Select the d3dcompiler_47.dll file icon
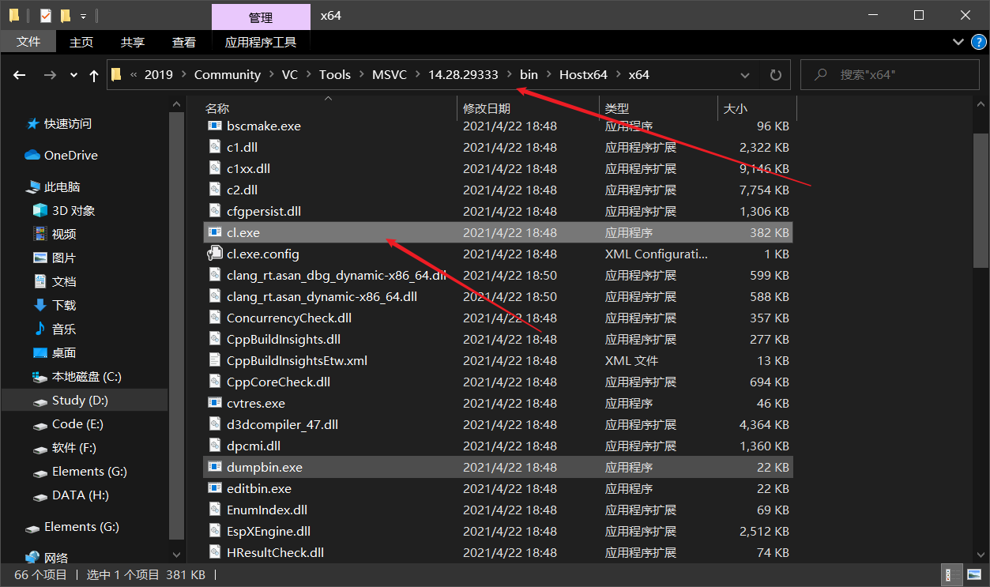The width and height of the screenshot is (990, 587). tap(214, 424)
